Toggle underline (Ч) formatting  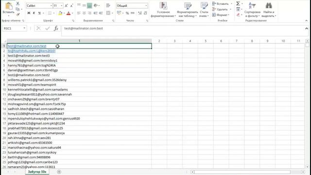39,13
